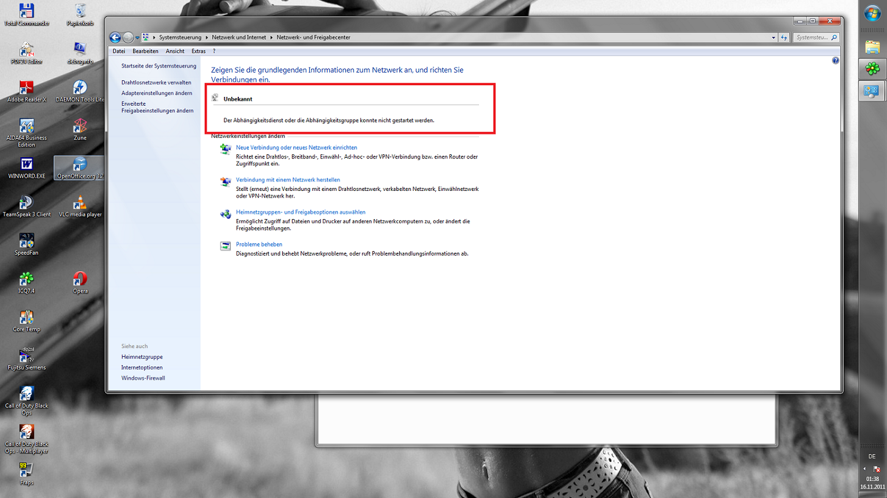Viewport: 887px width, 498px height.
Task: Open Drahtlosnetzwerke verwalten link
Action: click(156, 83)
